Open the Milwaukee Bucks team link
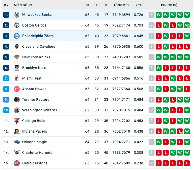This screenshot has width=194, height=170. (37, 15)
